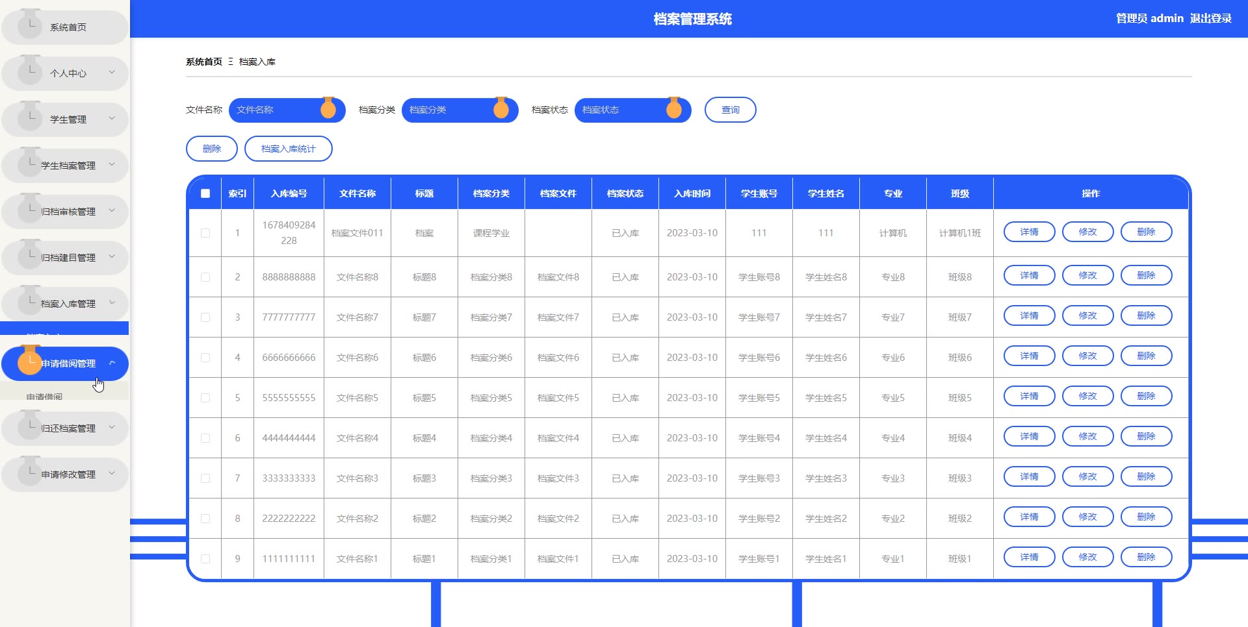Image resolution: width=1248 pixels, height=627 pixels.
Task: Expand the 申请修改管理 menu chevron
Action: coord(112,474)
